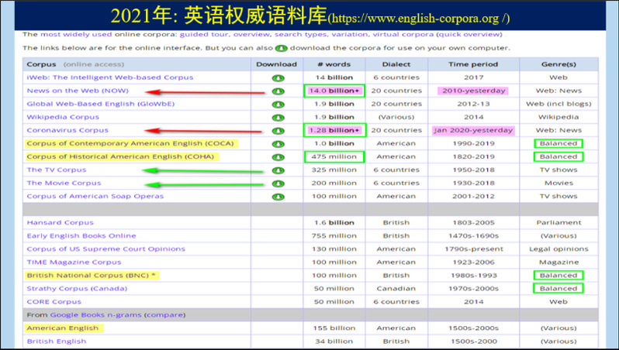Click the Download column header
This screenshot has width=619, height=350.
point(276,64)
